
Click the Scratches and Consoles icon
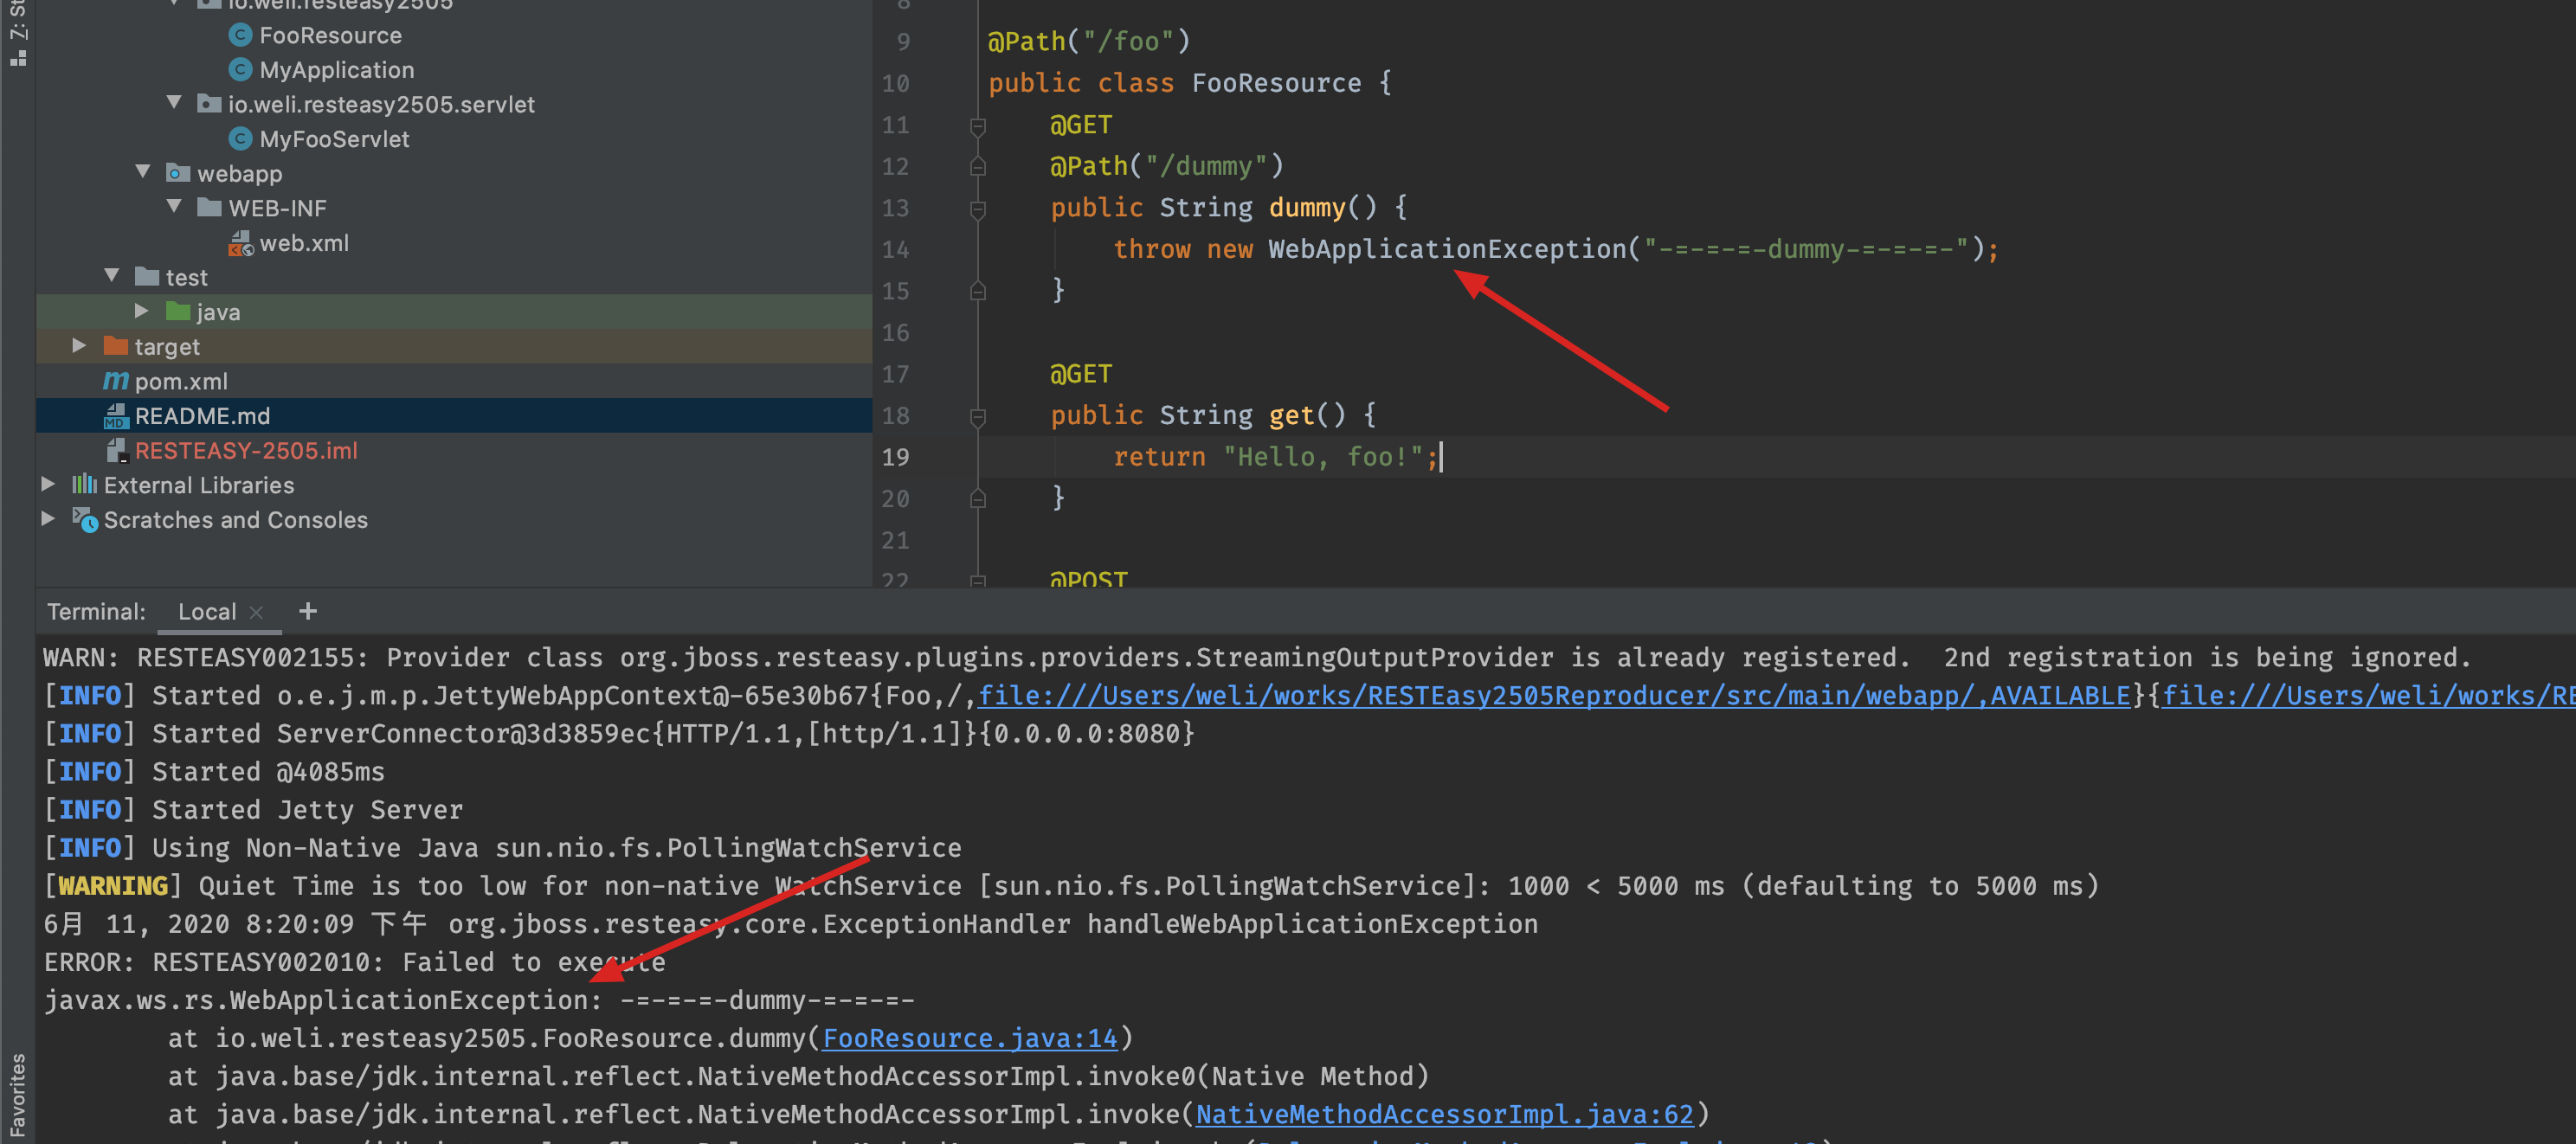pyautogui.click(x=84, y=520)
